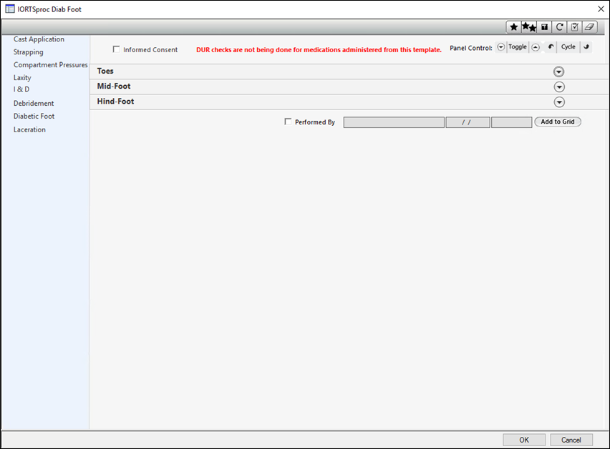The height and width of the screenshot is (449, 610).
Task: Click the Panel Control down arrow icon
Action: 500,47
